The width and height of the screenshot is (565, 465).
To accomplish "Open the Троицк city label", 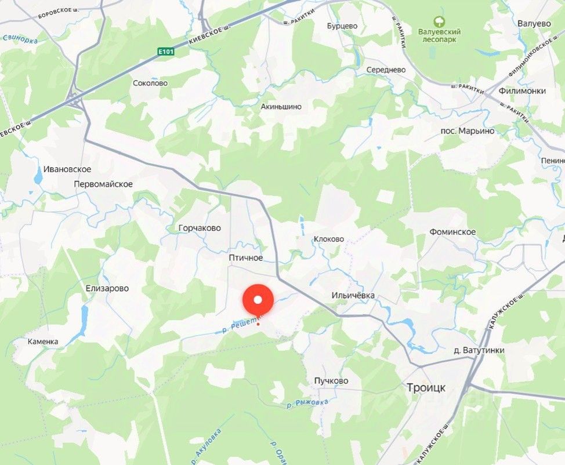I will tap(426, 387).
